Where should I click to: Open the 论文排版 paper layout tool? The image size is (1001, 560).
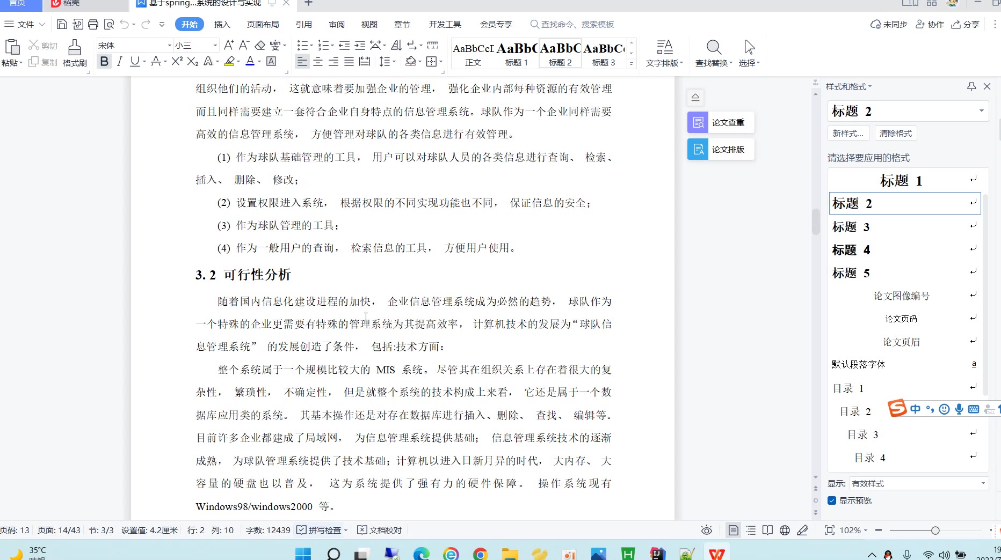coord(721,149)
